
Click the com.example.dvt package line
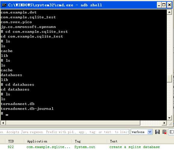(19, 12)
